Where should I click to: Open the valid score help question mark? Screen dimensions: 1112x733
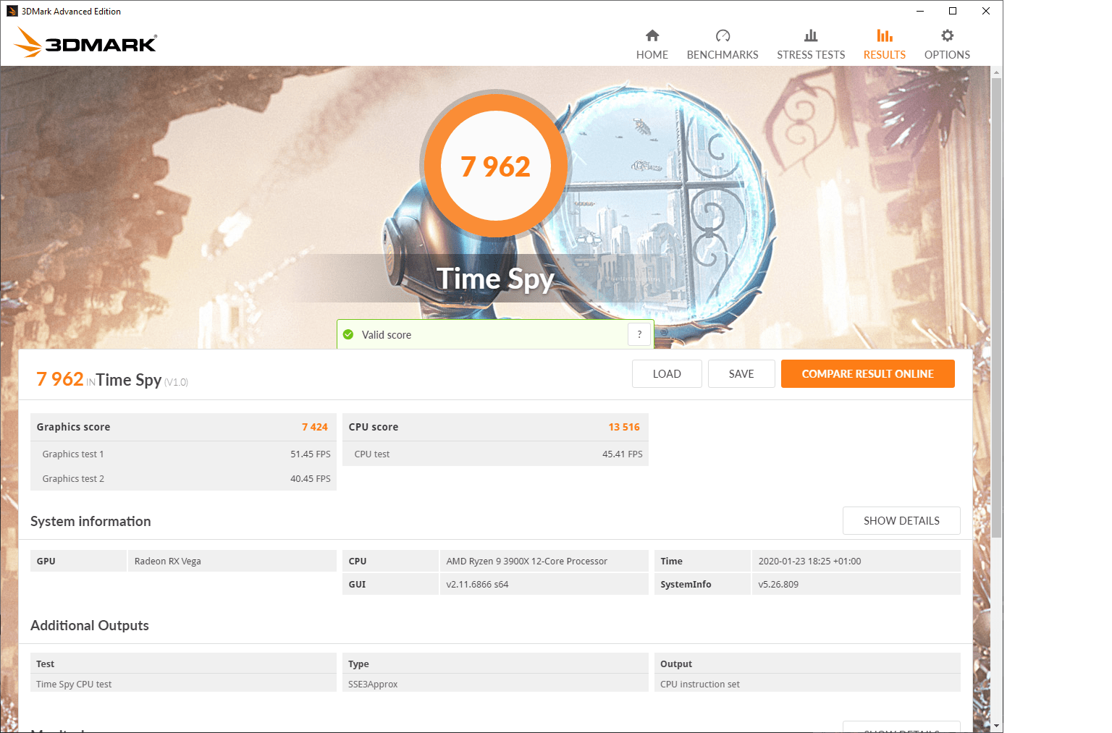click(639, 334)
